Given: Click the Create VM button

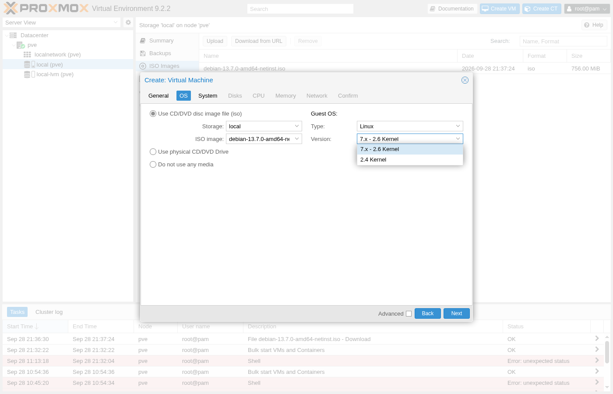Looking at the screenshot, I should (x=500, y=9).
